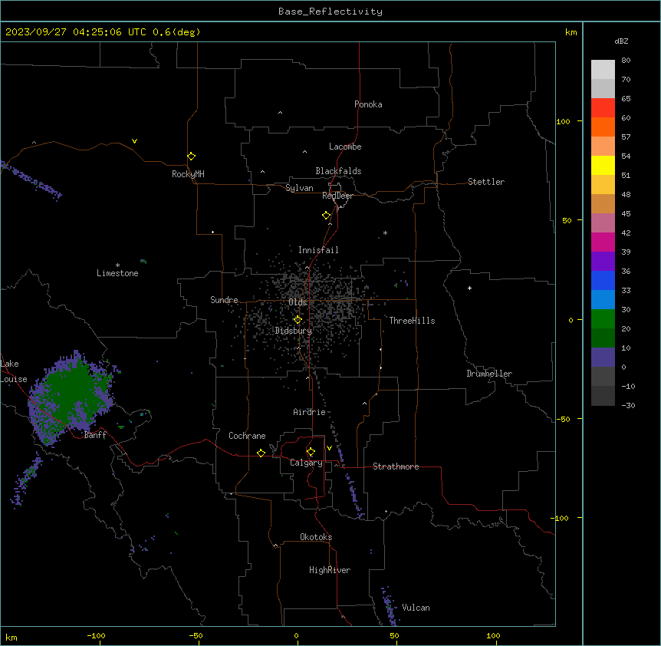Select the Cochrane label

[x=247, y=436]
